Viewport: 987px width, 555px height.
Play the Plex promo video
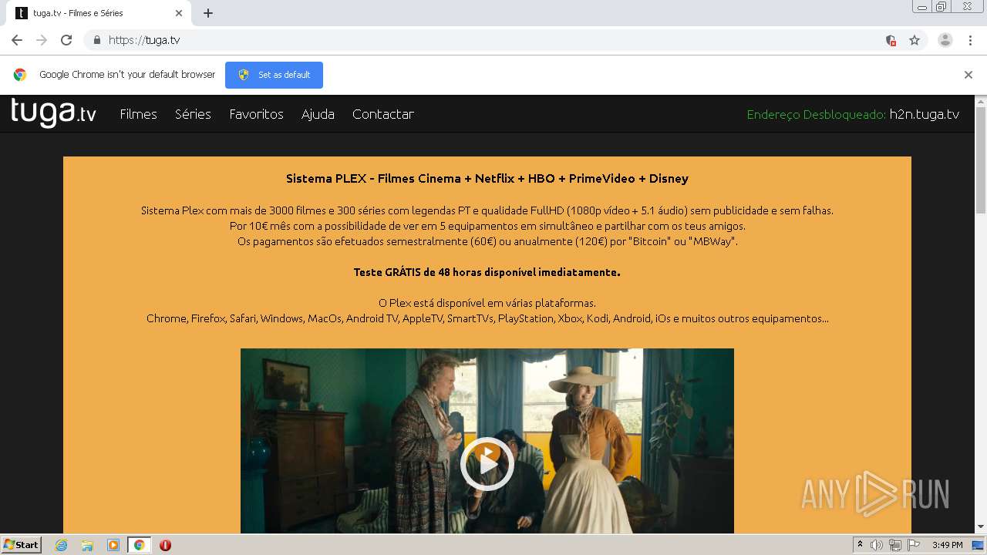(x=487, y=463)
